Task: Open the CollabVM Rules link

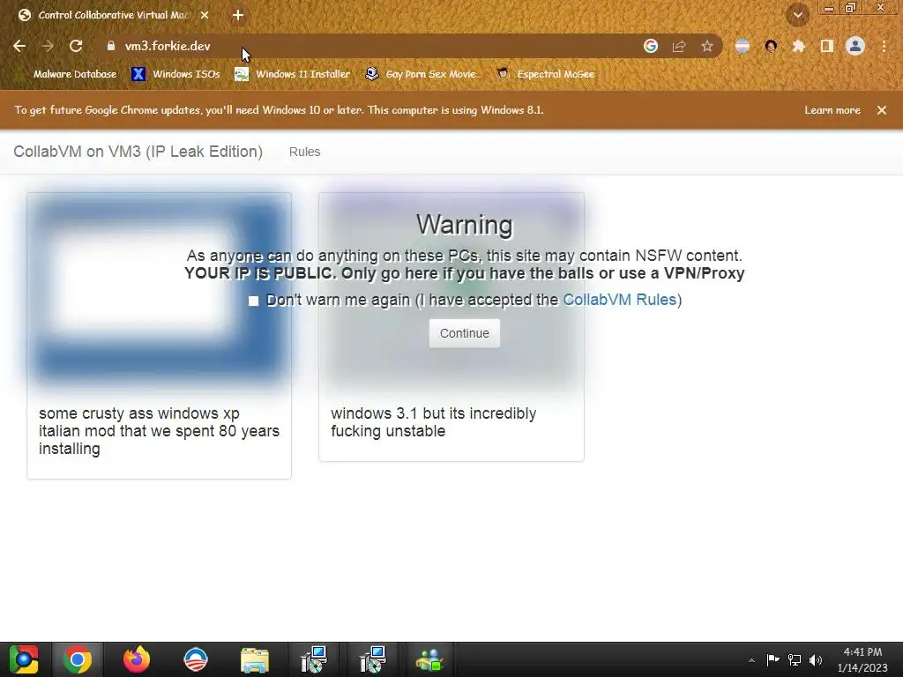Action: point(620,300)
